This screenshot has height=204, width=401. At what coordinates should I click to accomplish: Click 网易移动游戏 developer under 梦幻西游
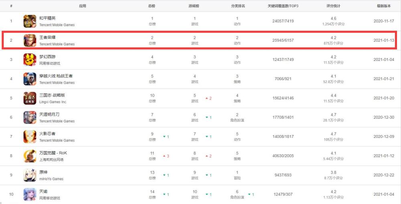[50, 63]
